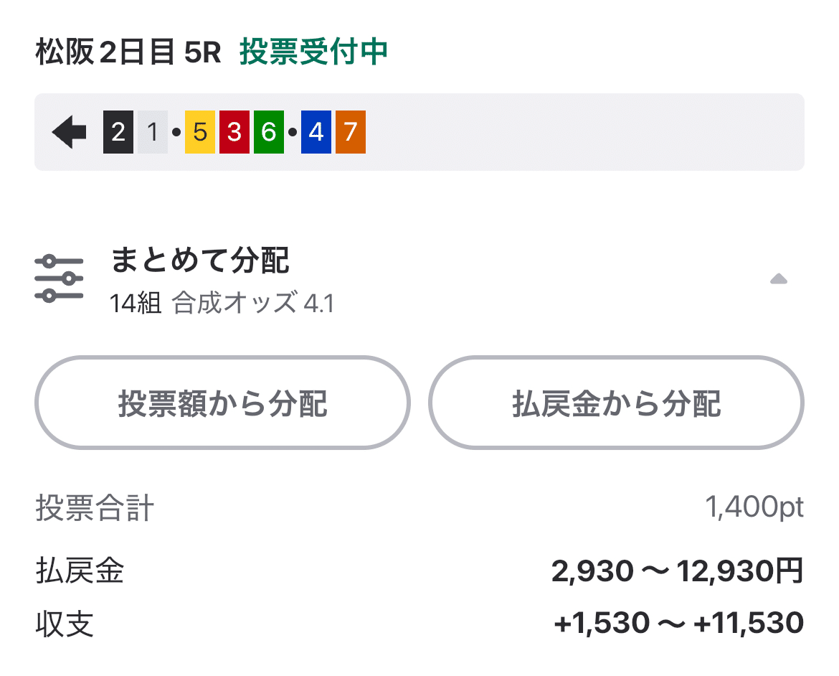Select the blue number 4 racer badge
The width and height of the screenshot is (839, 676).
[315, 132]
